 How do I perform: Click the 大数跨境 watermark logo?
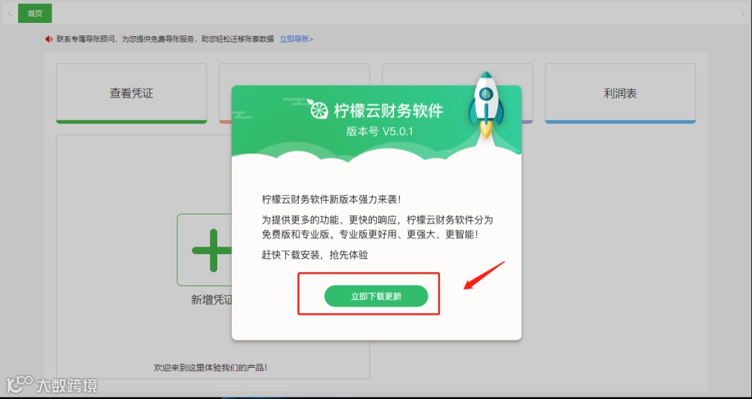[52, 385]
